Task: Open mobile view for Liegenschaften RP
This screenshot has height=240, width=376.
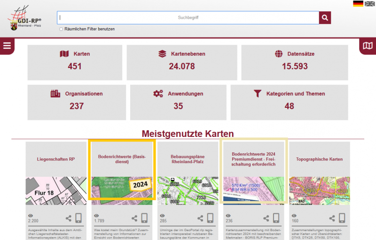Action: [x=78, y=218]
